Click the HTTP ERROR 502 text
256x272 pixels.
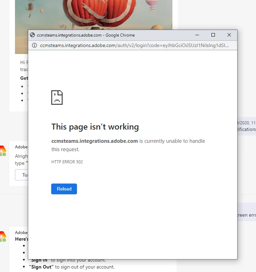point(67,162)
